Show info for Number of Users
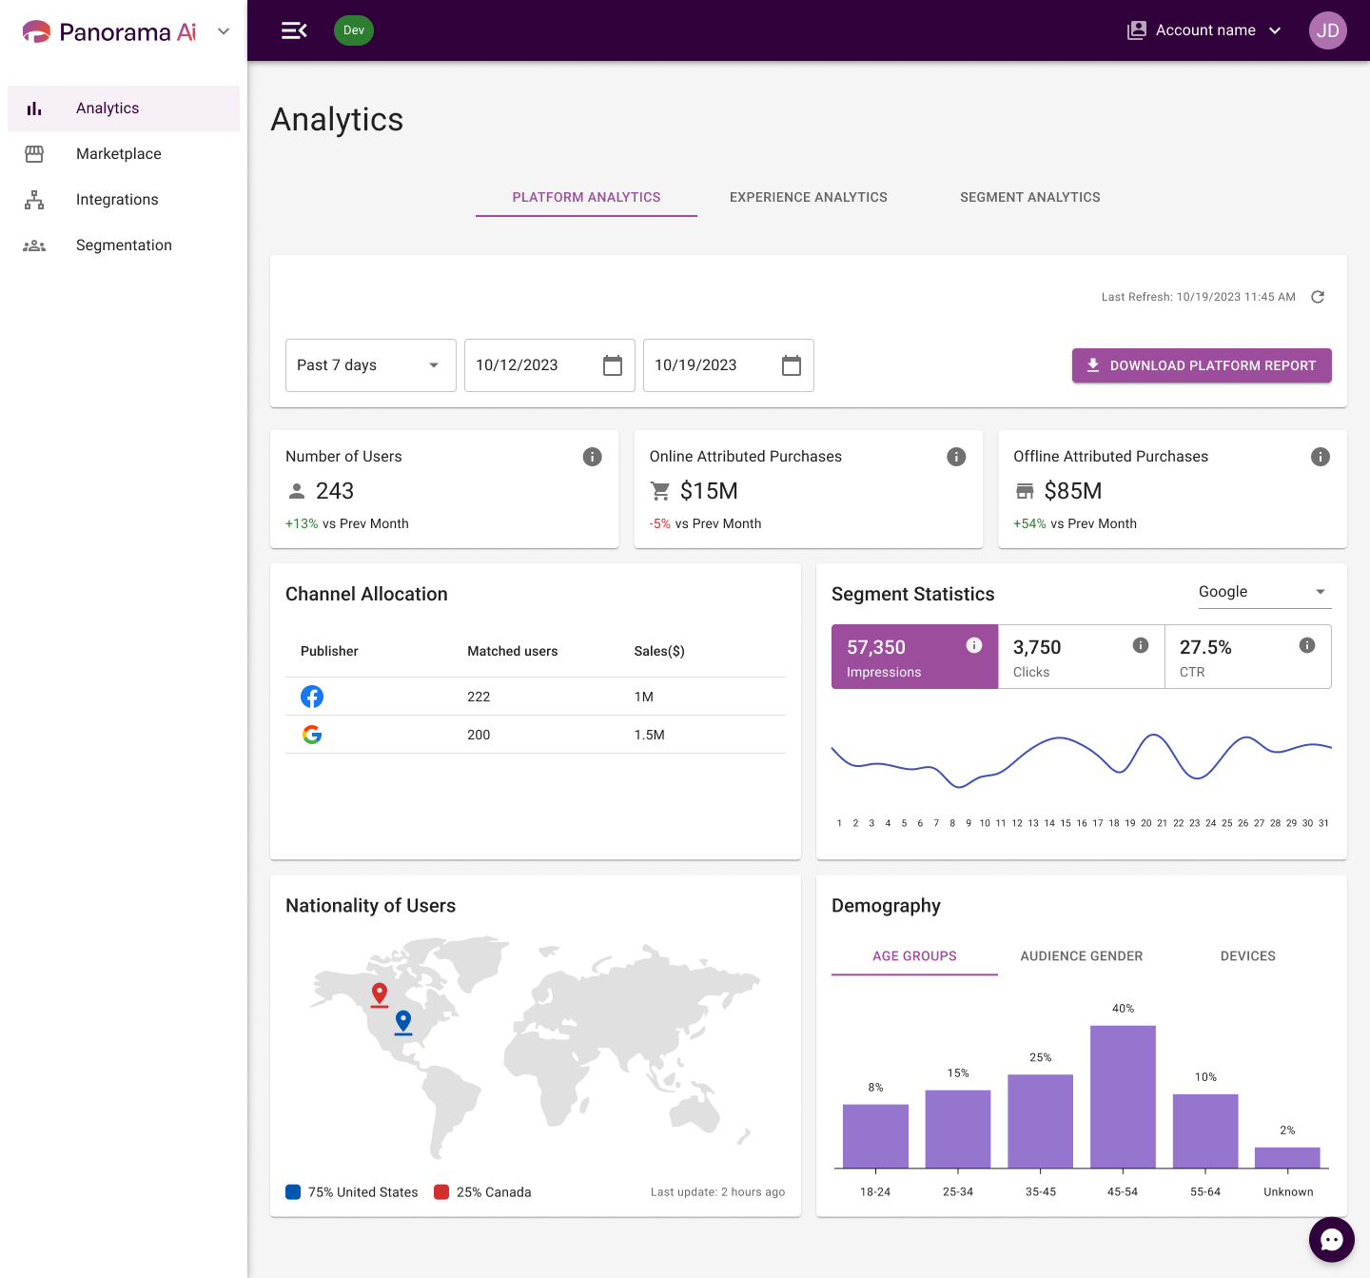The width and height of the screenshot is (1370, 1278). pyautogui.click(x=592, y=457)
